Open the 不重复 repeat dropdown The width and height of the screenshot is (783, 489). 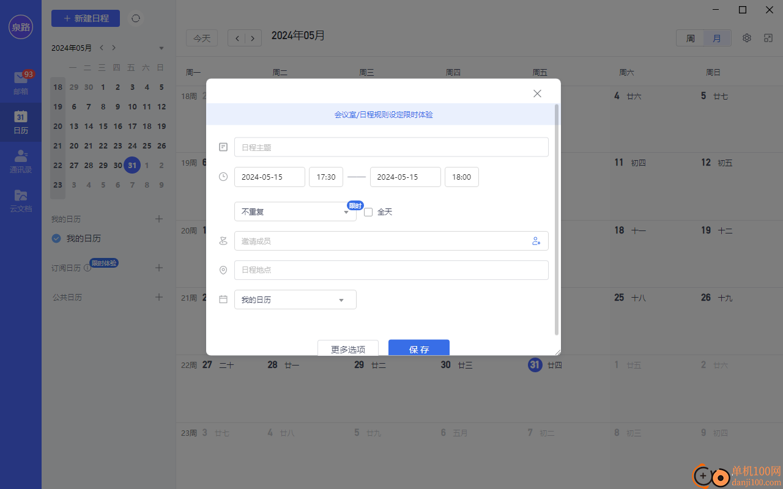pyautogui.click(x=295, y=211)
